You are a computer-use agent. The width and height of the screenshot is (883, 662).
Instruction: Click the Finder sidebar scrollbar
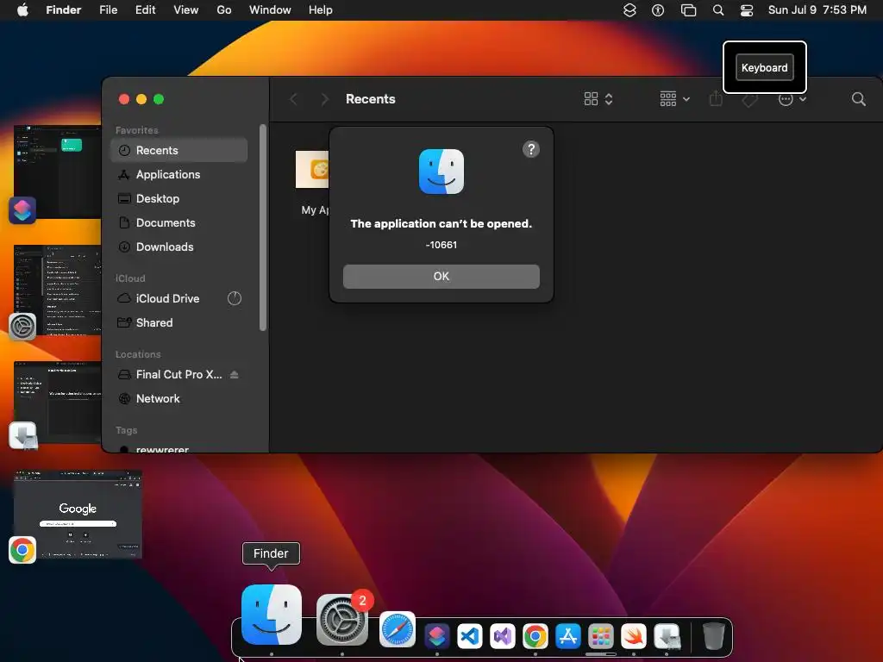(262, 228)
